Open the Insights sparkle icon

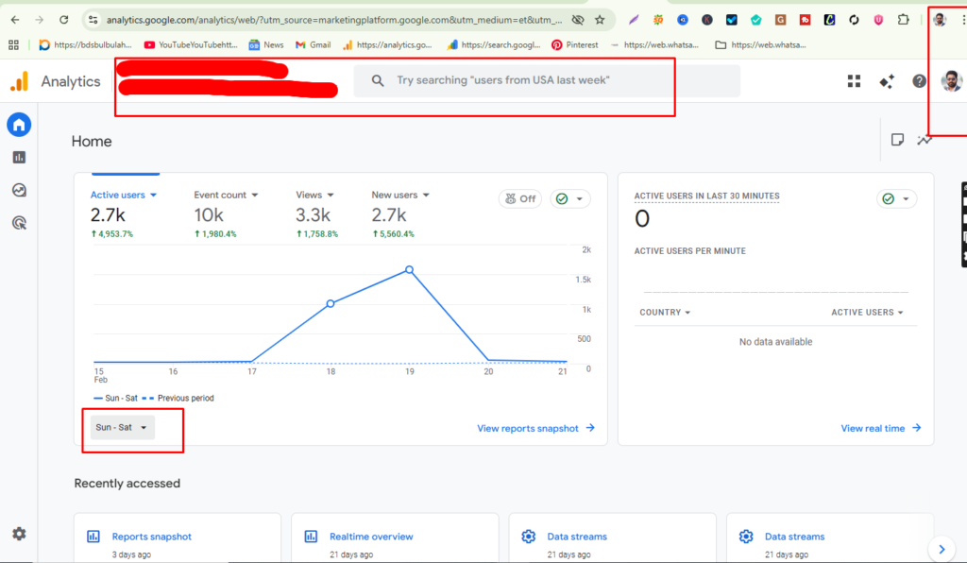click(886, 81)
